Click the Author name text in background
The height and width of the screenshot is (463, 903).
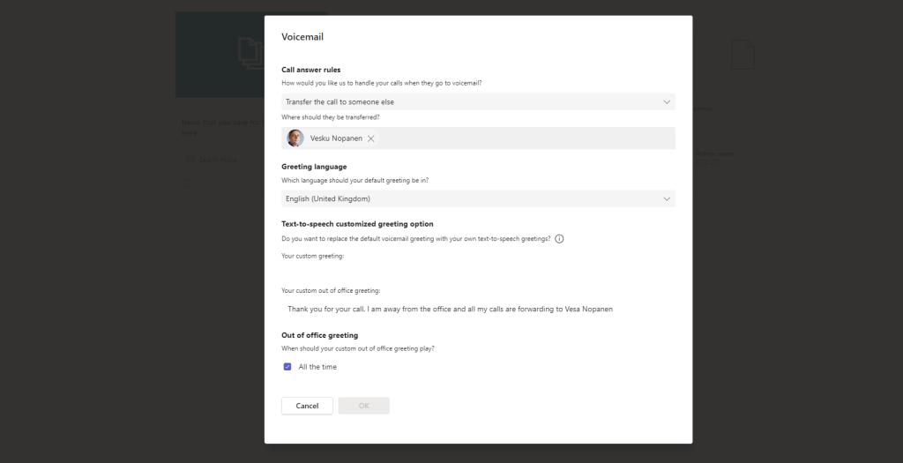[x=714, y=153]
